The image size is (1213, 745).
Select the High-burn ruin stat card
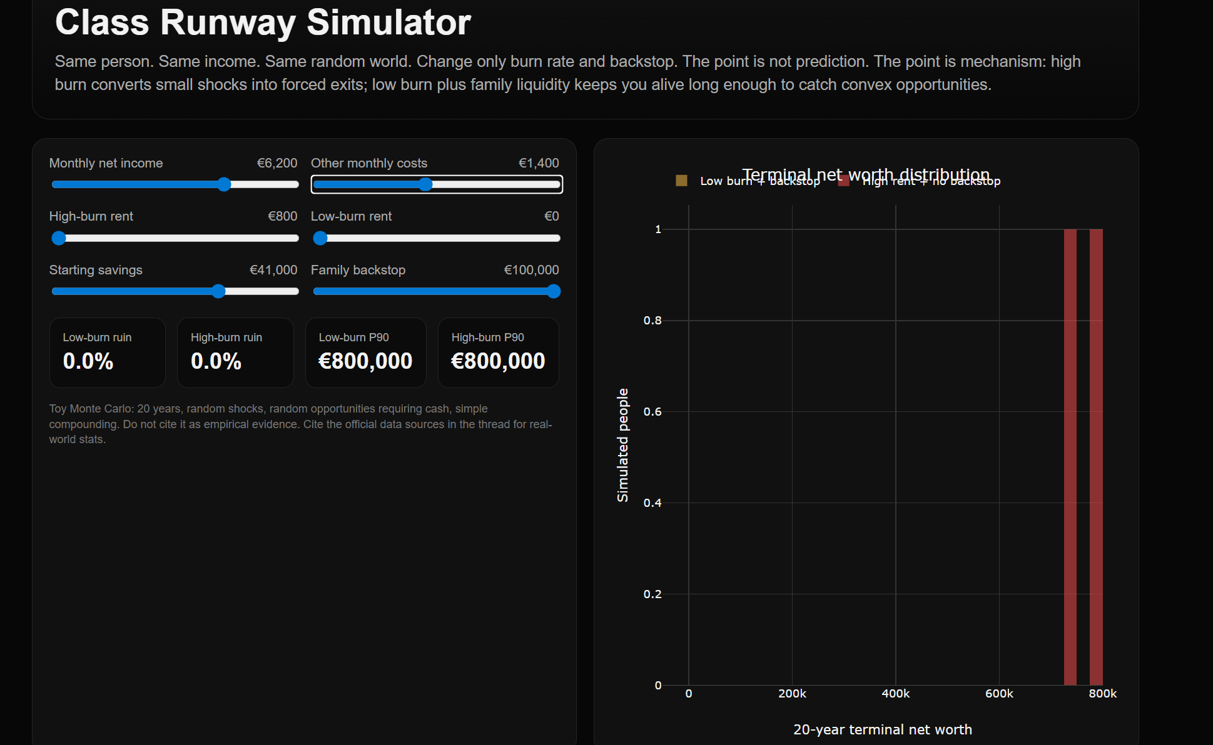235,352
